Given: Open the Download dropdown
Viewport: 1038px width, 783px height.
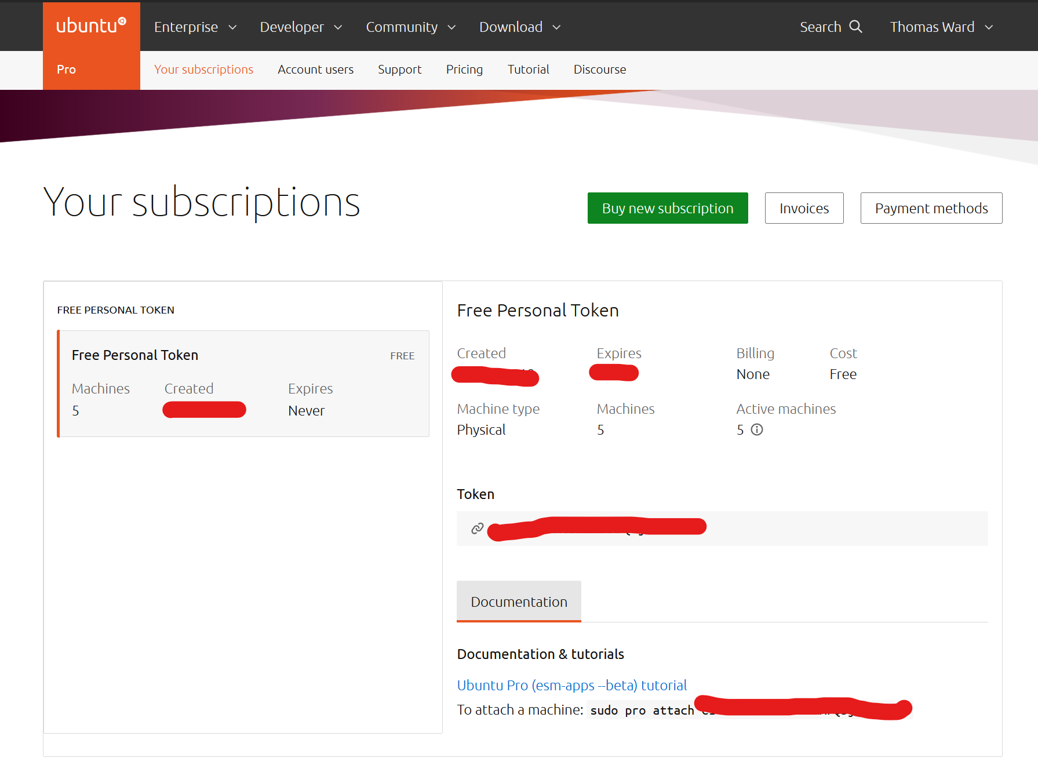Looking at the screenshot, I should click(x=519, y=27).
